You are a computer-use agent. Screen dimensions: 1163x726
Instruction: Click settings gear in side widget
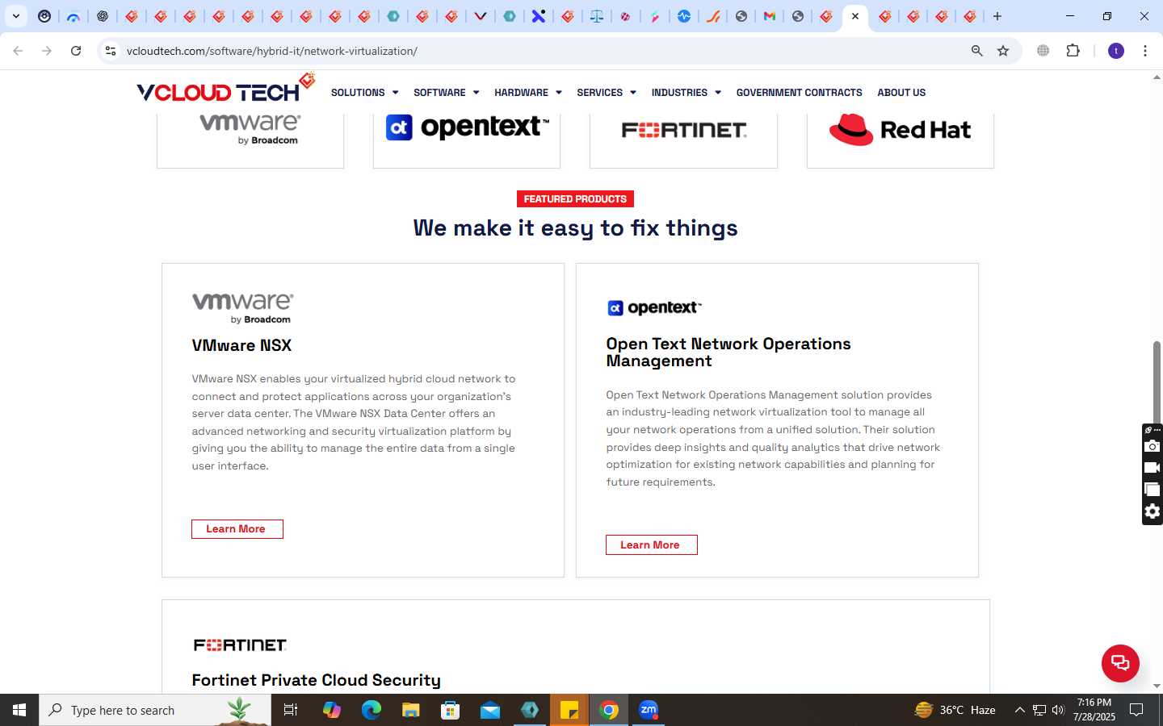[x=1153, y=511]
